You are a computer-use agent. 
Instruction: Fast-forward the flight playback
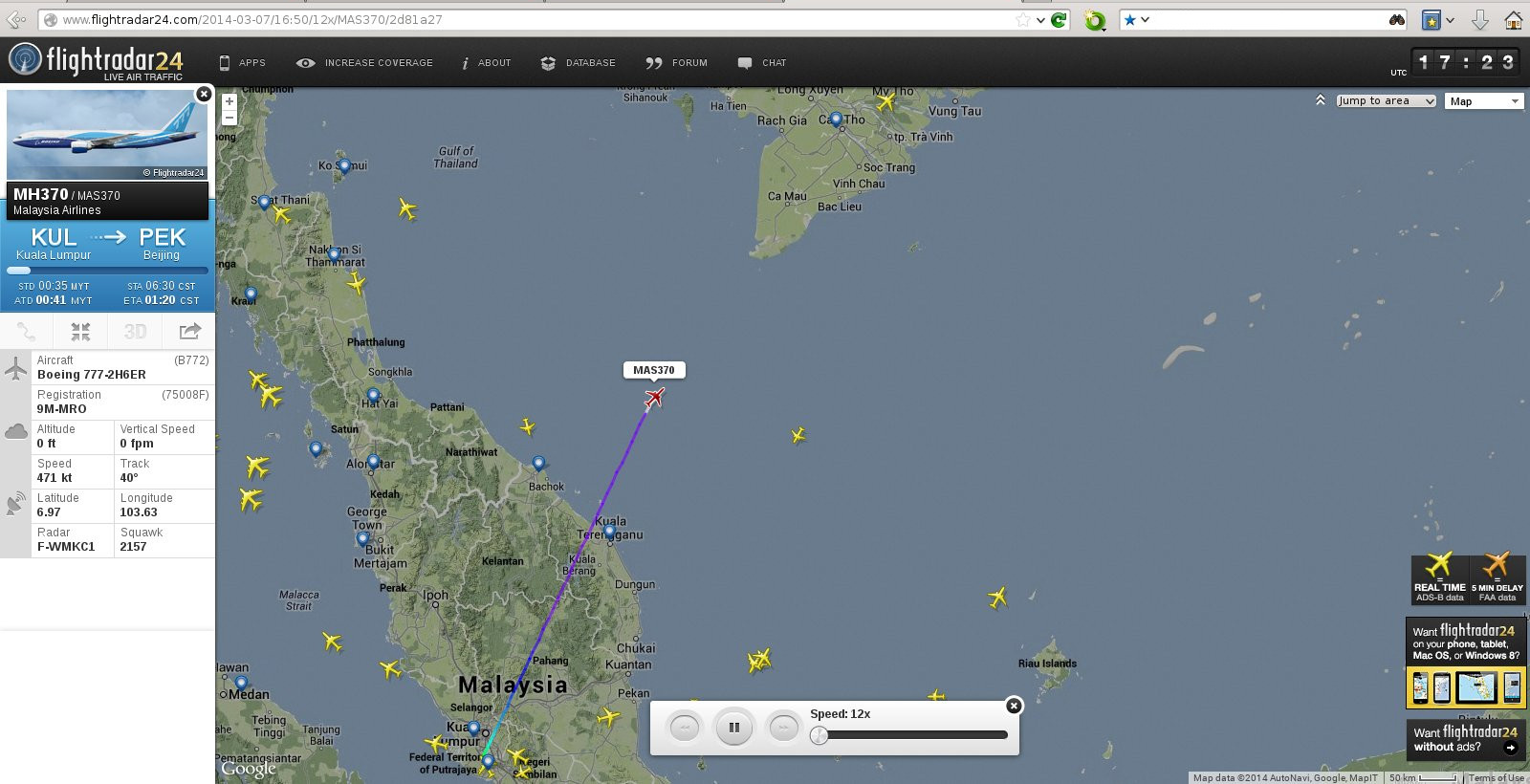click(783, 728)
